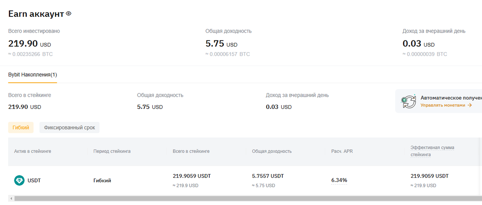
Task: Select the Гибкий filter tab
Action: click(x=21, y=128)
